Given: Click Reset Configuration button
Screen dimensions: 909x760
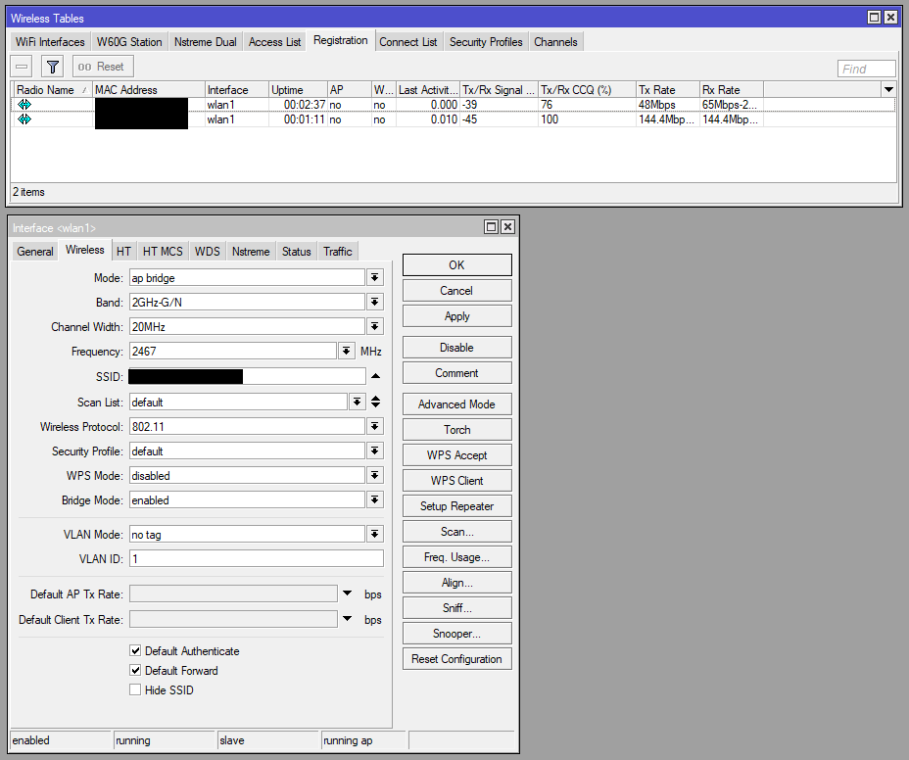Looking at the screenshot, I should pyautogui.click(x=456, y=659).
